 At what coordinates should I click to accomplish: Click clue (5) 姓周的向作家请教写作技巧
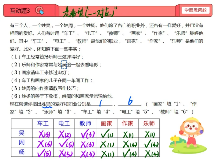click(45, 88)
